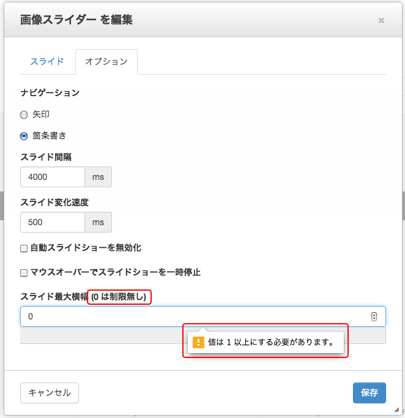405x418 pixels.
Task: Click the 値は 1 以上 validation message
Action: (x=270, y=342)
